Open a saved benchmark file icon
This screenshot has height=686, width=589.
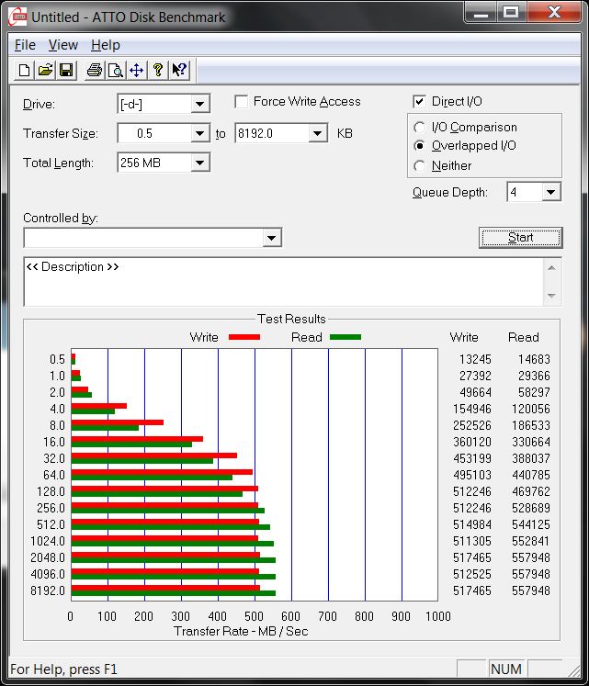(45, 70)
